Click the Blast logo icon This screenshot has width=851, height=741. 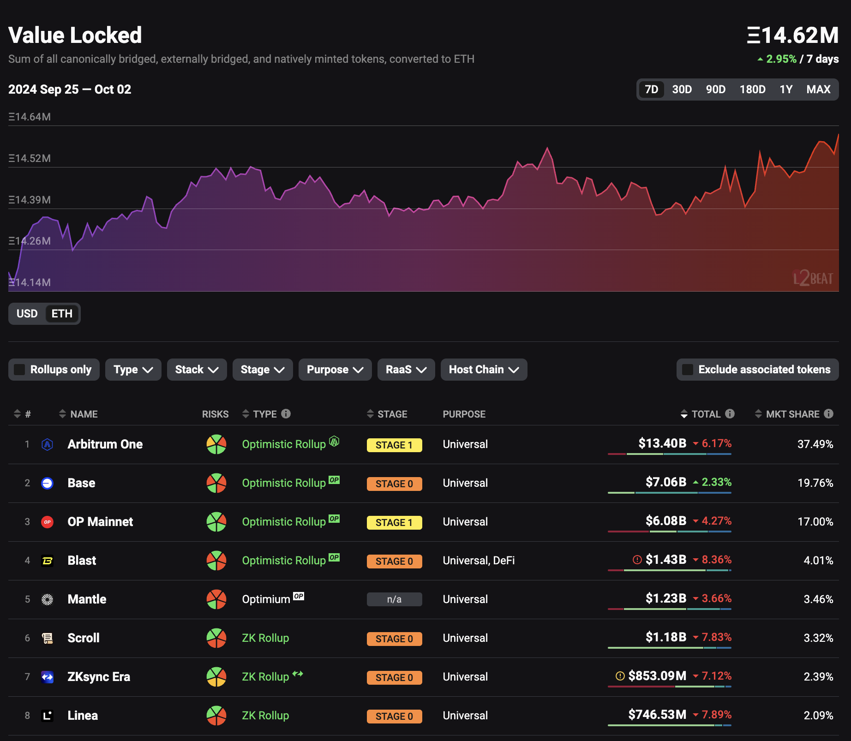click(x=47, y=561)
